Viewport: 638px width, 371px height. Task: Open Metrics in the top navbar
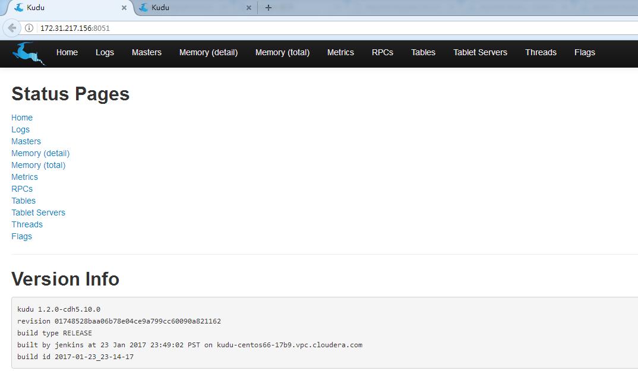340,52
